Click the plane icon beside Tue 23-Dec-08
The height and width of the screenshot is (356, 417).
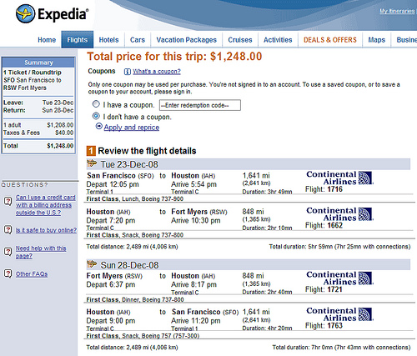pyautogui.click(x=92, y=163)
